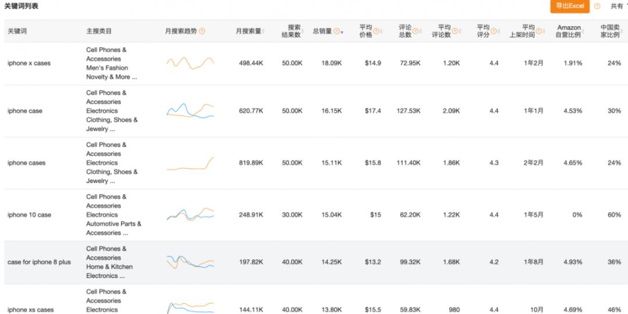
Task: Click trend chart for "iphone case" row
Action: pos(190,111)
